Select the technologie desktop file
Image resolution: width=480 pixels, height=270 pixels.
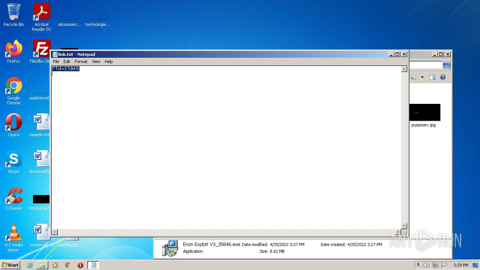point(97,19)
